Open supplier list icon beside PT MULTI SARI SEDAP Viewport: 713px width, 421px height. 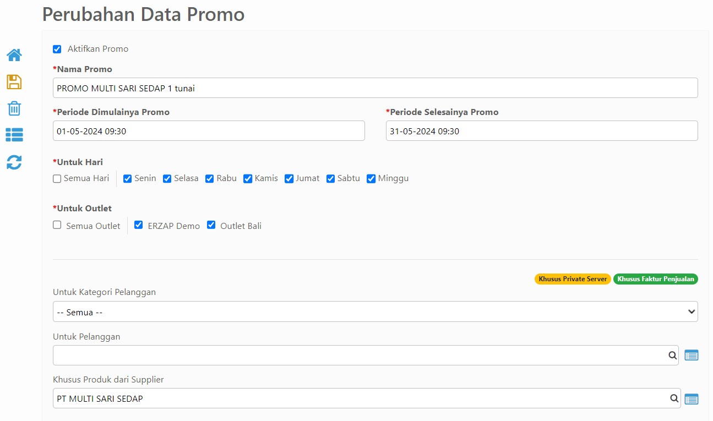(692, 398)
